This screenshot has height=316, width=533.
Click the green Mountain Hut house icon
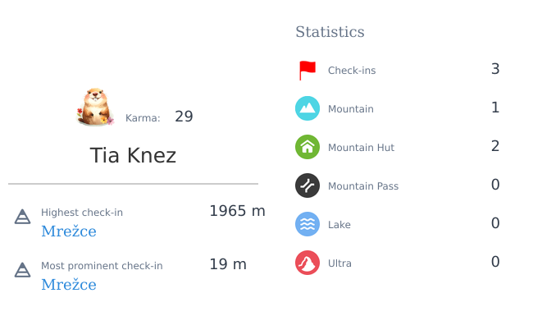(307, 147)
